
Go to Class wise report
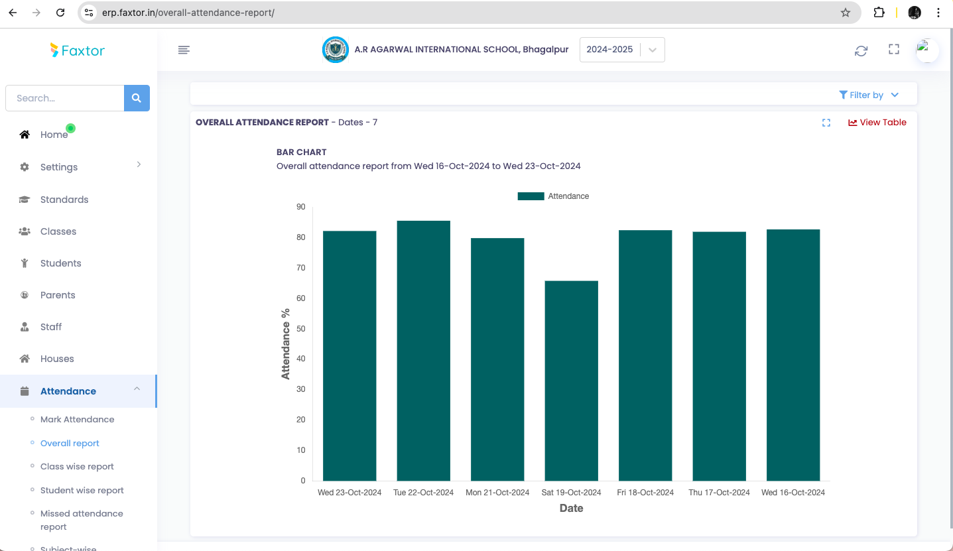point(77,467)
